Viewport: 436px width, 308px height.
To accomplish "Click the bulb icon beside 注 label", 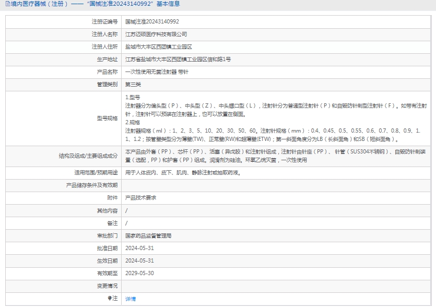I will pyautogui.click(x=110, y=298).
